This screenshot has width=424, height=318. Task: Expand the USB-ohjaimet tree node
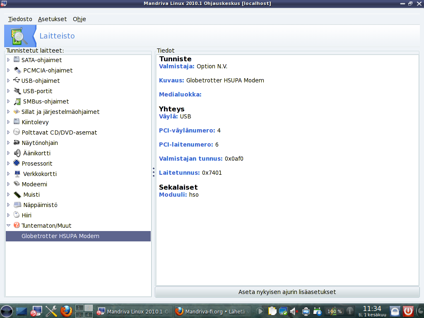pyautogui.click(x=8, y=81)
